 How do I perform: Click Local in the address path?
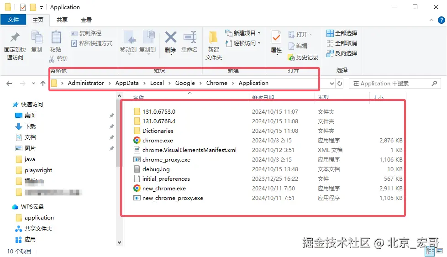[x=157, y=83]
